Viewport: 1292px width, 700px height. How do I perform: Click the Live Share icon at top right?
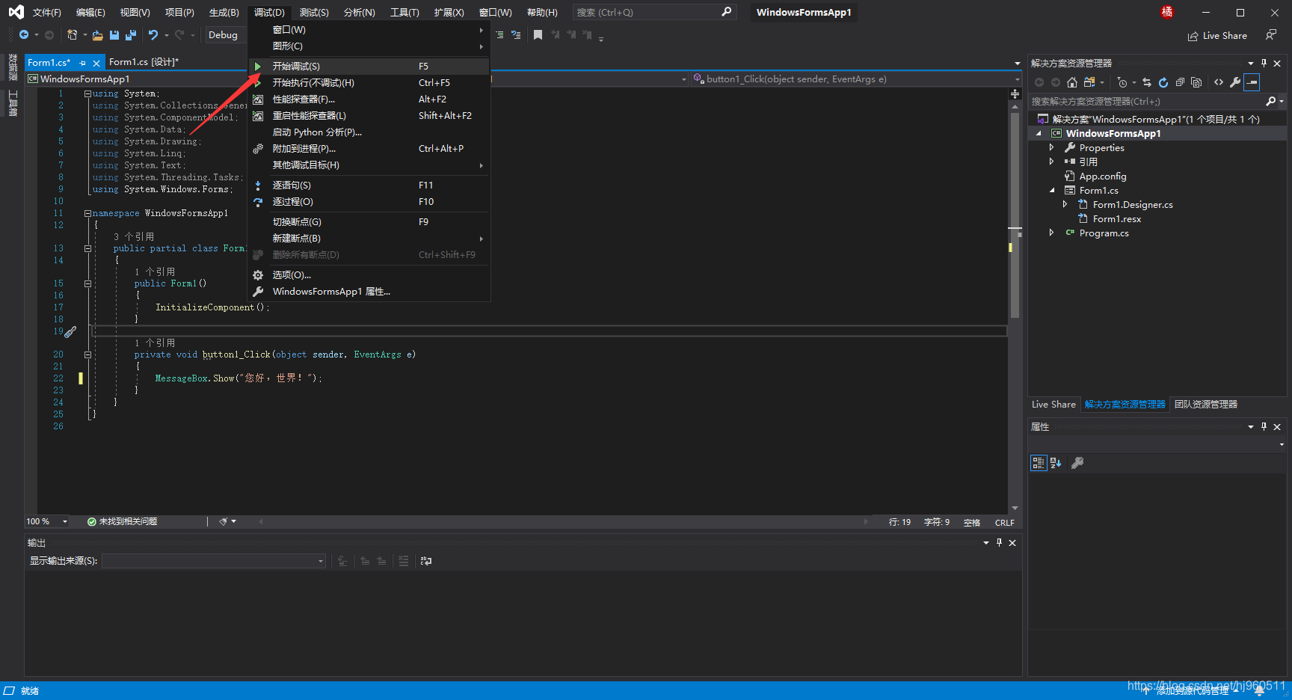click(1193, 36)
